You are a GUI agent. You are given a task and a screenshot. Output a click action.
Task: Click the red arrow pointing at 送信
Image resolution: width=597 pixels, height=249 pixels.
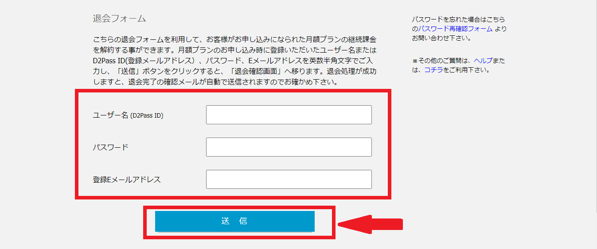click(371, 224)
